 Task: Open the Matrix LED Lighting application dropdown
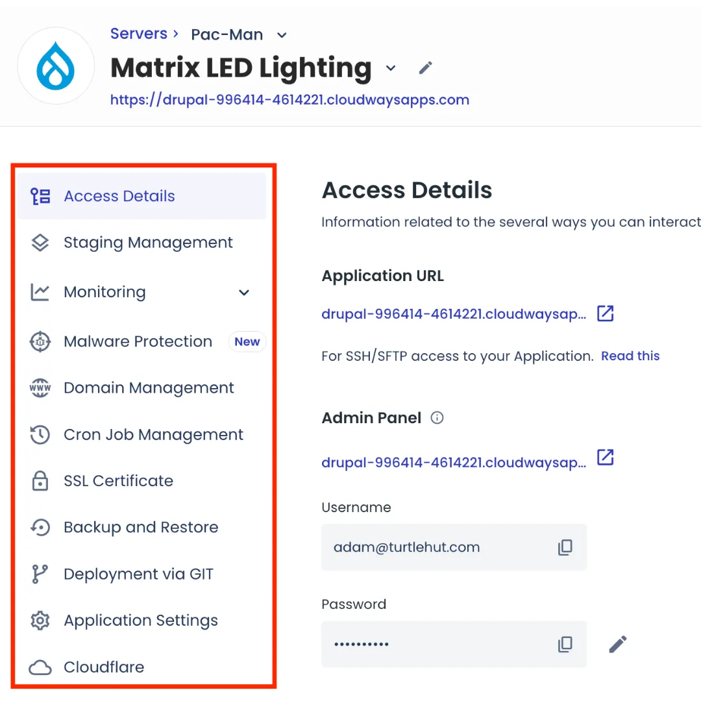click(x=391, y=68)
